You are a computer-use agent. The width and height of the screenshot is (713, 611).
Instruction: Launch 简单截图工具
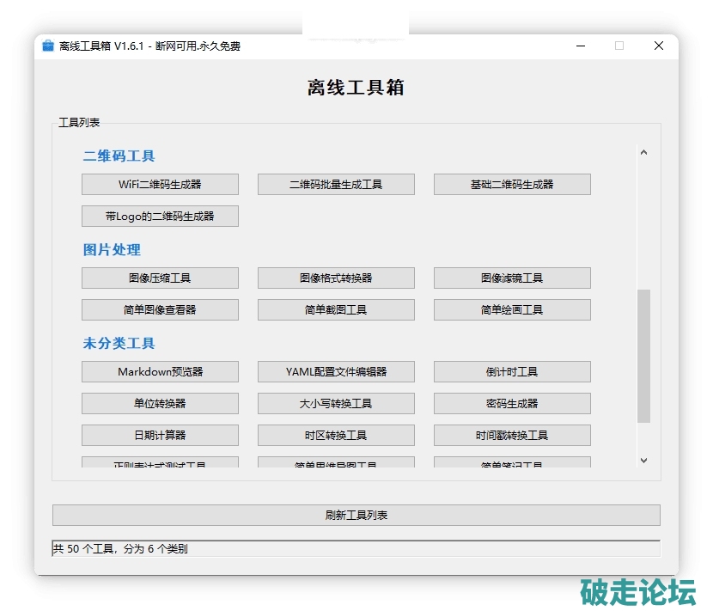(x=336, y=310)
